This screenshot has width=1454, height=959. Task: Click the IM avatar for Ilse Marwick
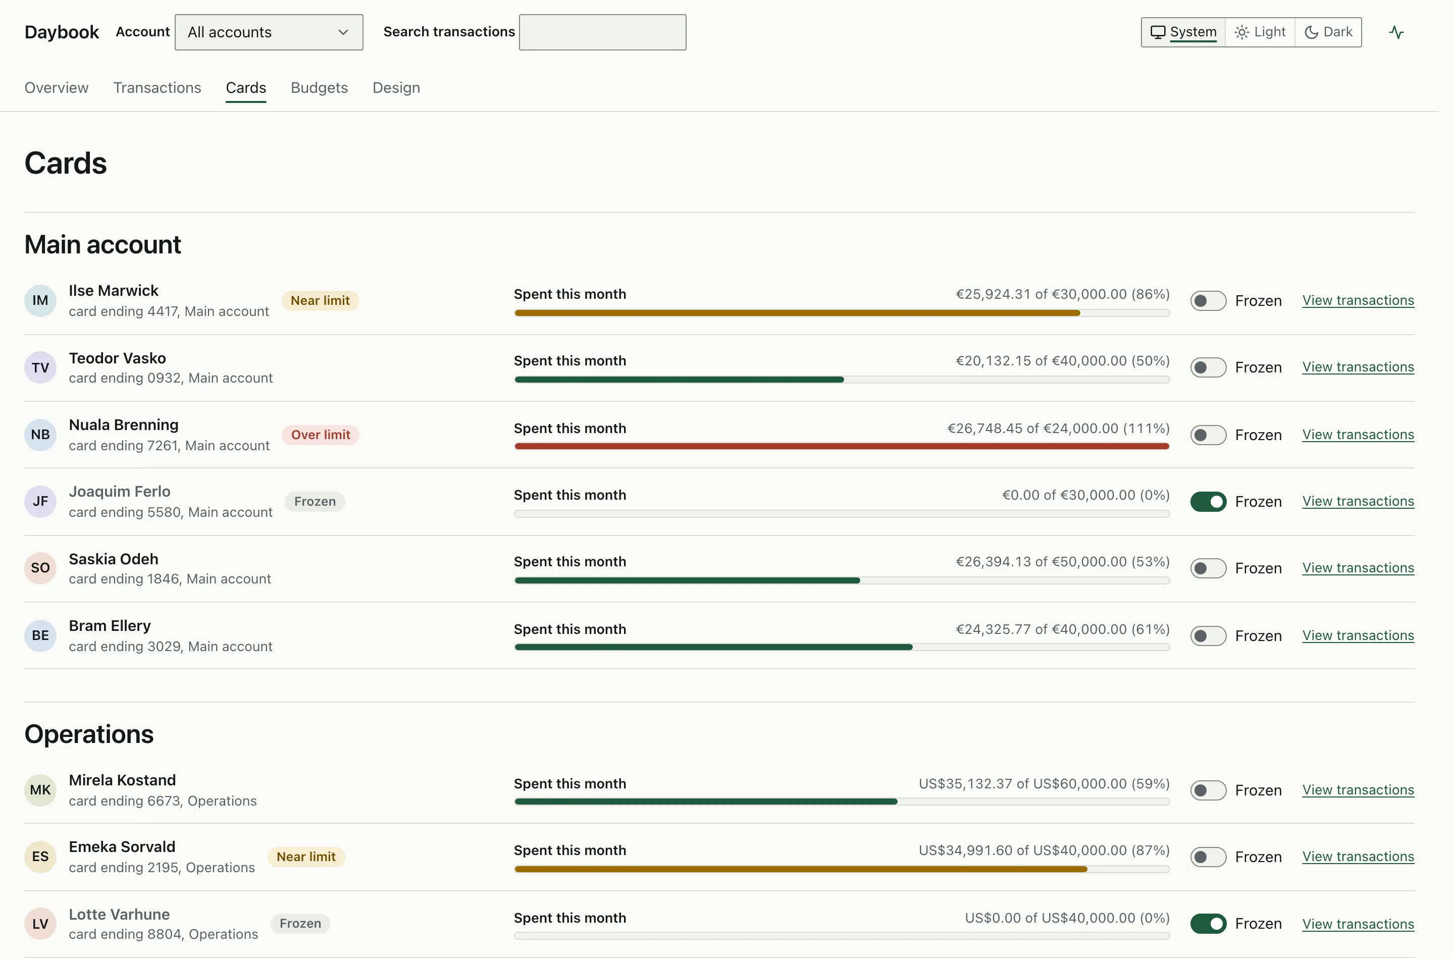click(x=40, y=300)
